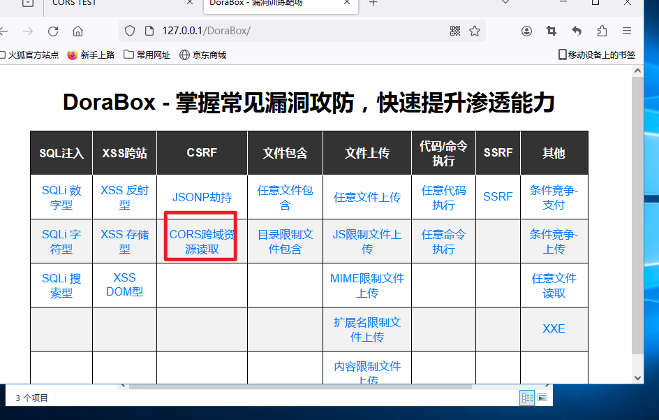Screen dimensions: 659x420
Task: Open a new browser tab
Action: 373,3
